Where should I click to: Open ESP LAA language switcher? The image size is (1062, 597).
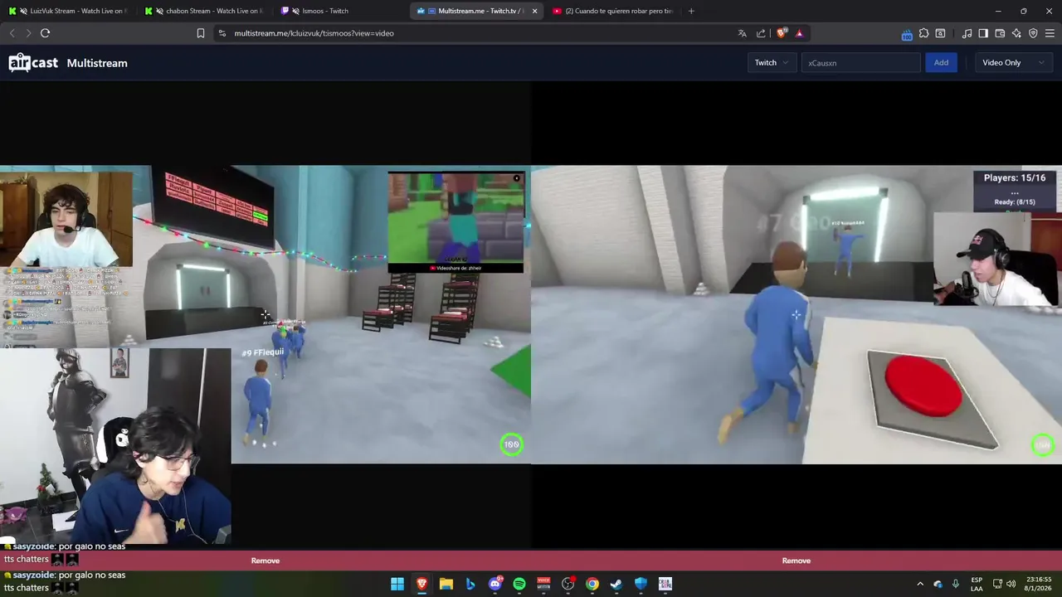coord(977,584)
